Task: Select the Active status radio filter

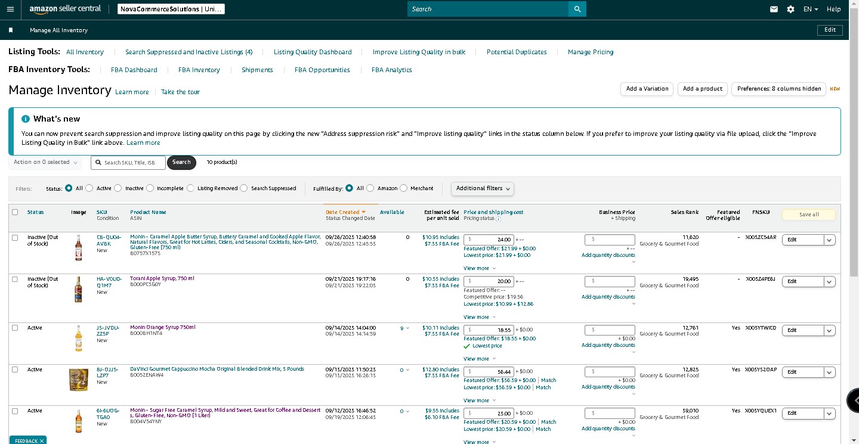Action: 89,188
